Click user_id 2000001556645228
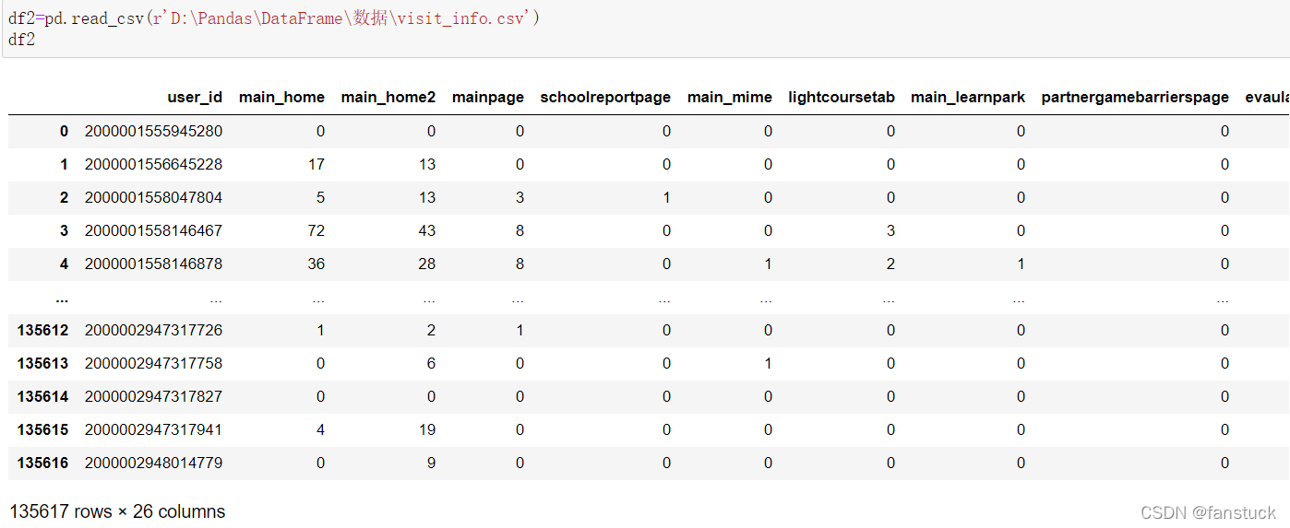Image resolution: width=1290 pixels, height=528 pixels. [153, 164]
